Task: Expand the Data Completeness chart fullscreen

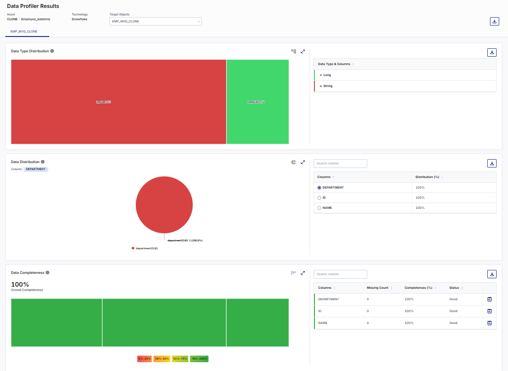Action: [303, 273]
